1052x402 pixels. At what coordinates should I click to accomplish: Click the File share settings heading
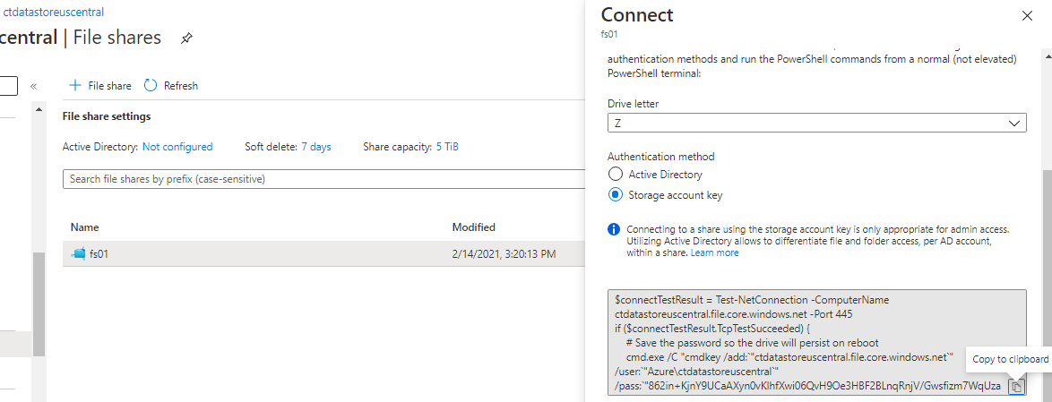click(107, 116)
